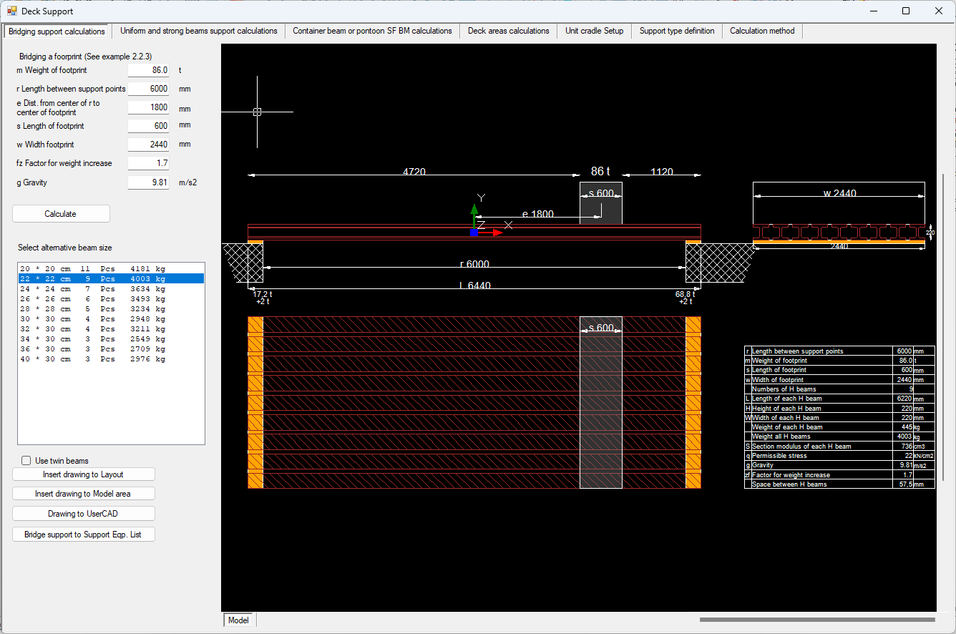Click Length between support points field 6000
The height and width of the screenshot is (634, 956).
[149, 89]
